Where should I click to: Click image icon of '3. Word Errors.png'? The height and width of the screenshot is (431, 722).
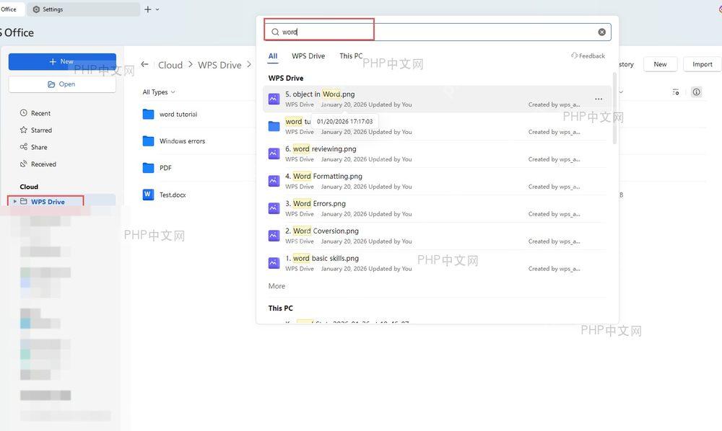click(x=274, y=208)
